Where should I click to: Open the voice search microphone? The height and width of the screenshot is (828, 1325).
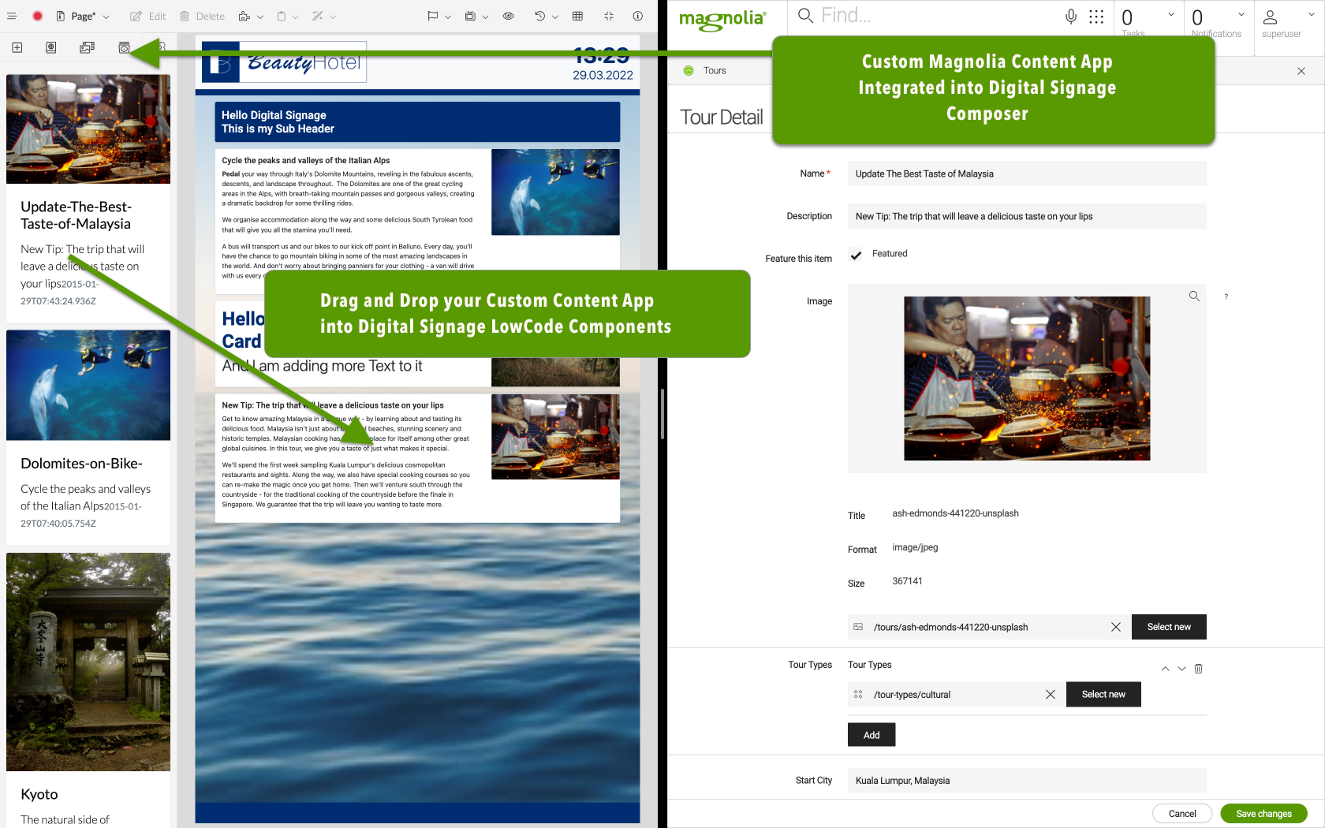pos(1071,17)
